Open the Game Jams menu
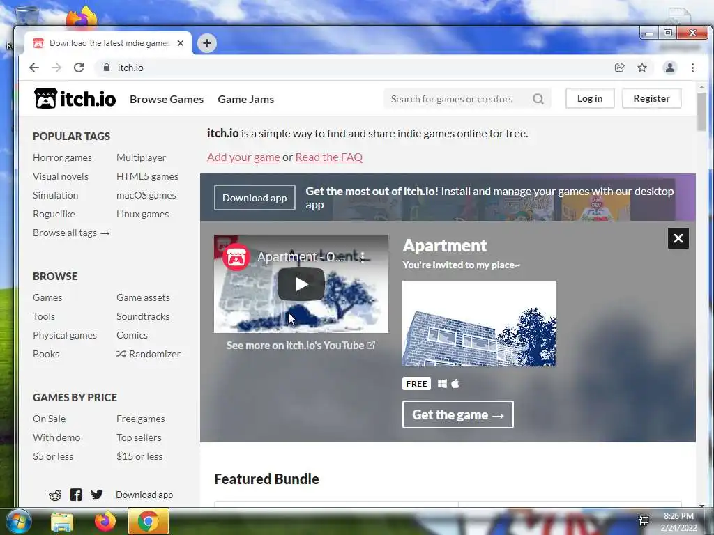 246,99
